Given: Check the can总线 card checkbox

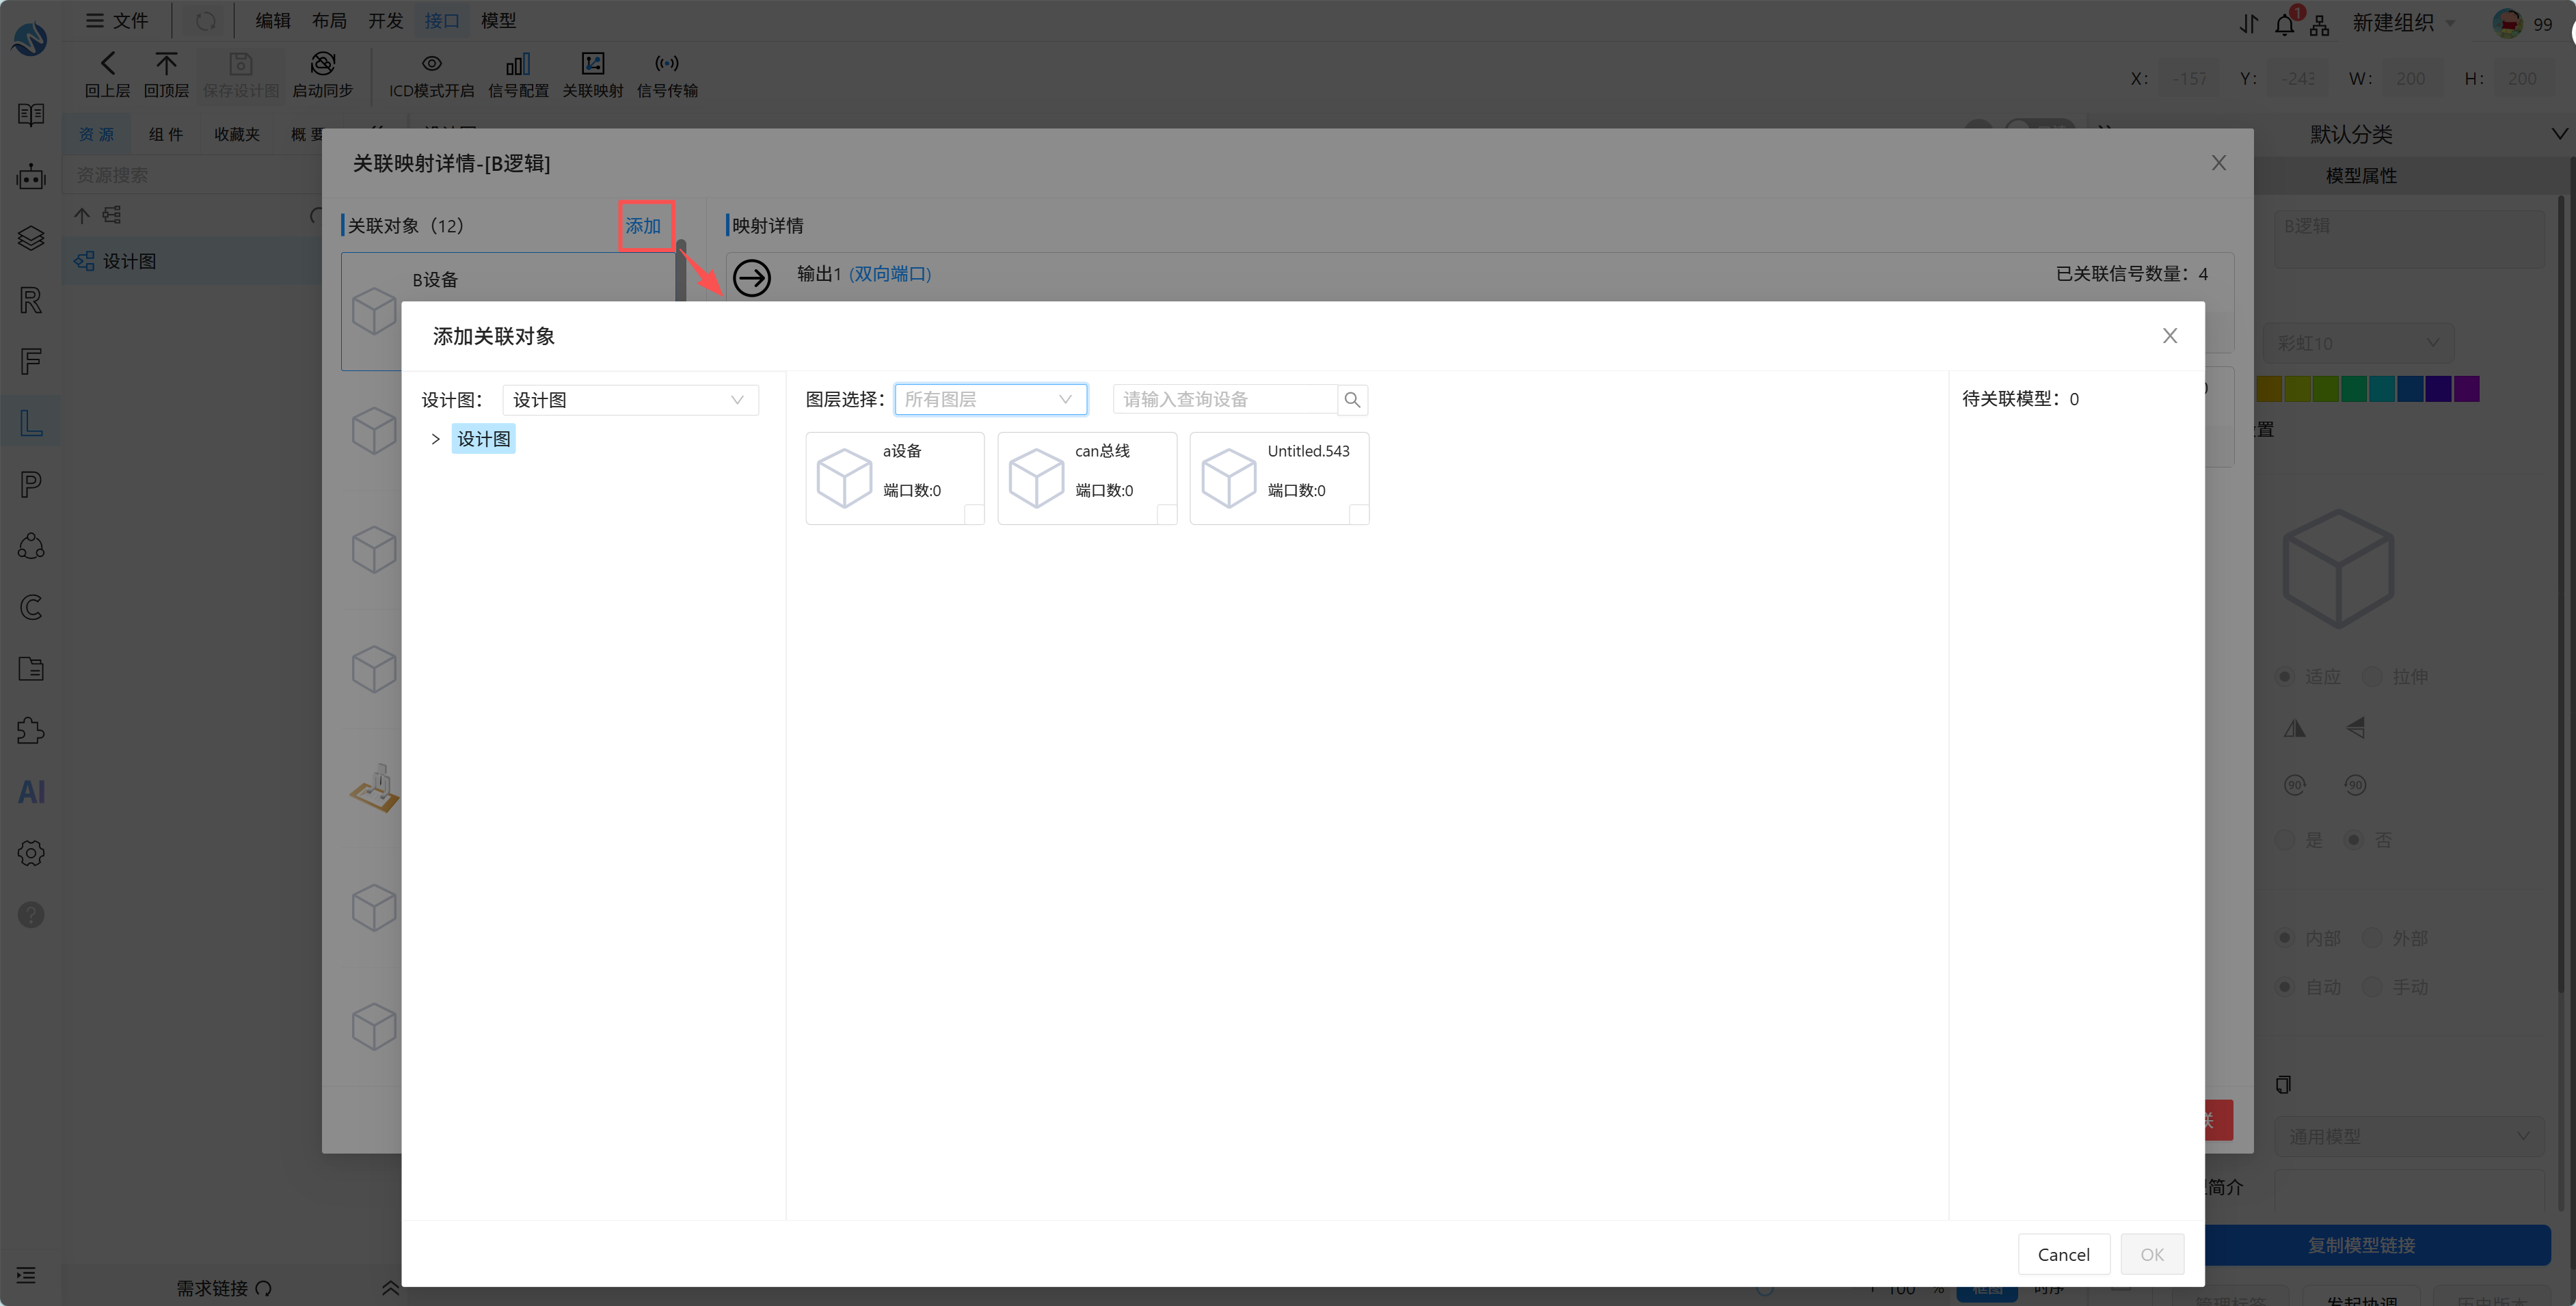Looking at the screenshot, I should (1166, 514).
